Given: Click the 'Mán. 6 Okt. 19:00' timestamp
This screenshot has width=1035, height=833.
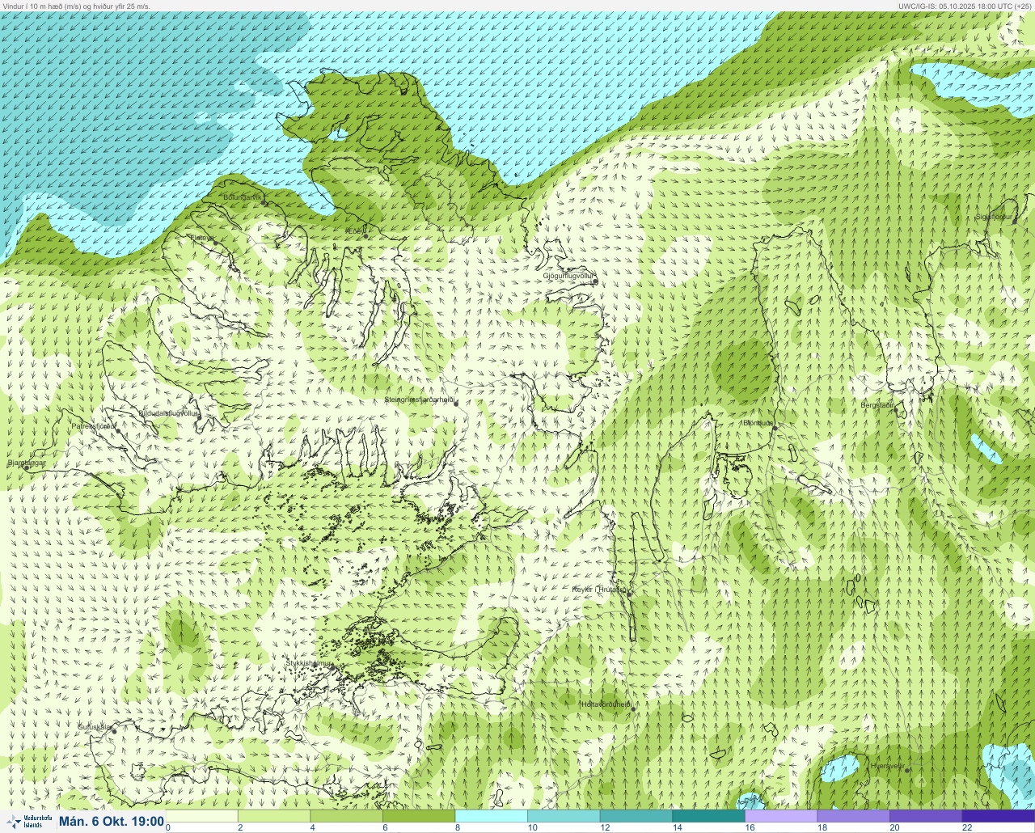Looking at the screenshot, I should pyautogui.click(x=112, y=822).
